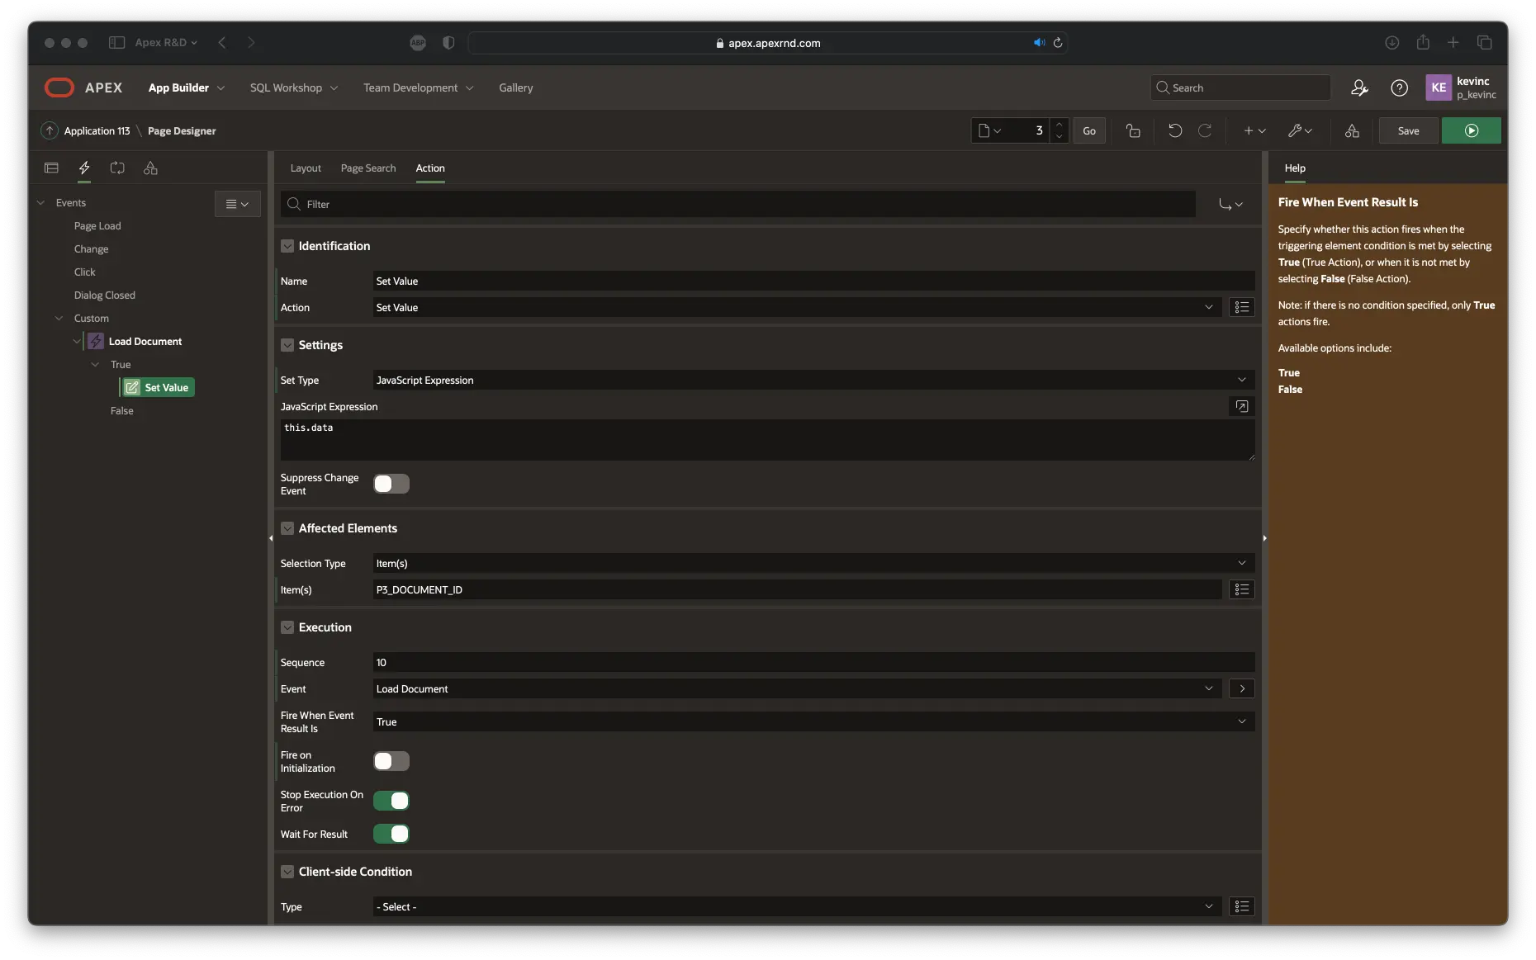Image resolution: width=1536 pixels, height=960 pixels.
Task: Open the tree options menu button
Action: tap(237, 204)
